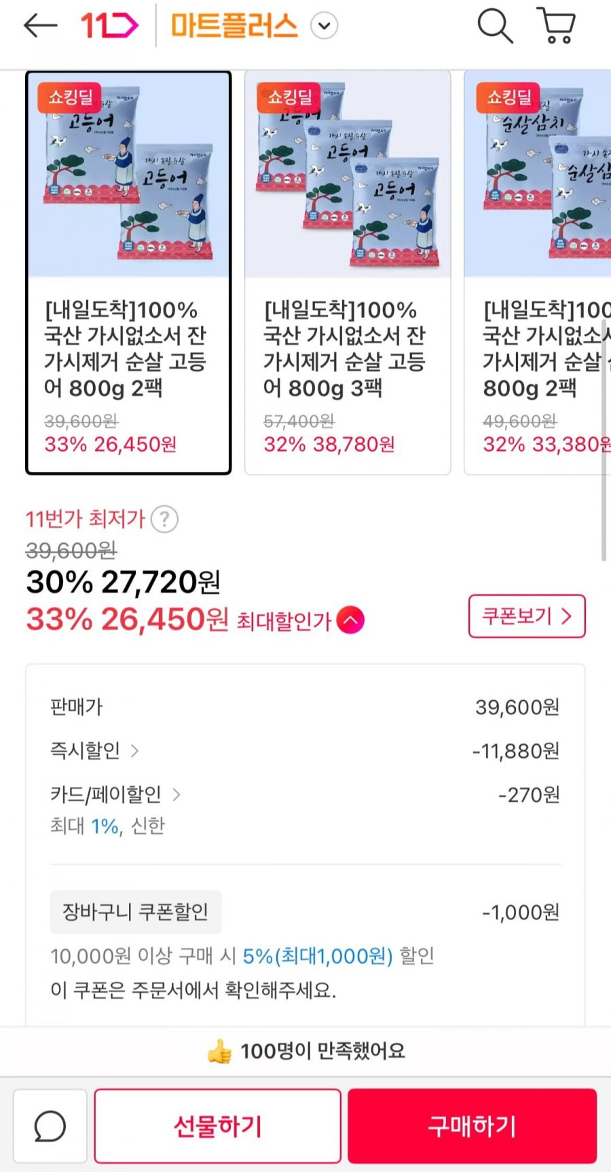Image resolution: width=611 pixels, height=1172 pixels.
Task: Open the 11st logo home
Action: [x=109, y=26]
